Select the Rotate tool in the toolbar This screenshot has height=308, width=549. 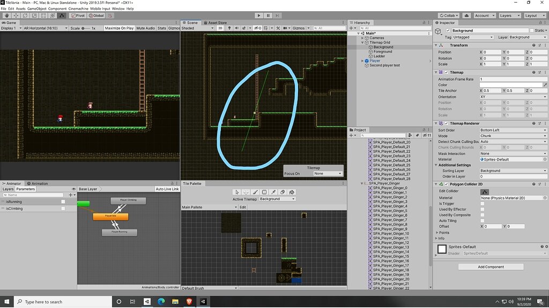click(25, 16)
